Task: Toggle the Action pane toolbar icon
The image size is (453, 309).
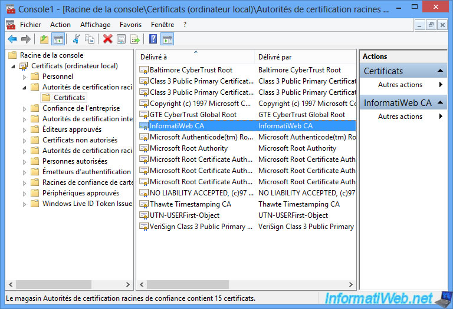Action: pyautogui.click(x=168, y=39)
